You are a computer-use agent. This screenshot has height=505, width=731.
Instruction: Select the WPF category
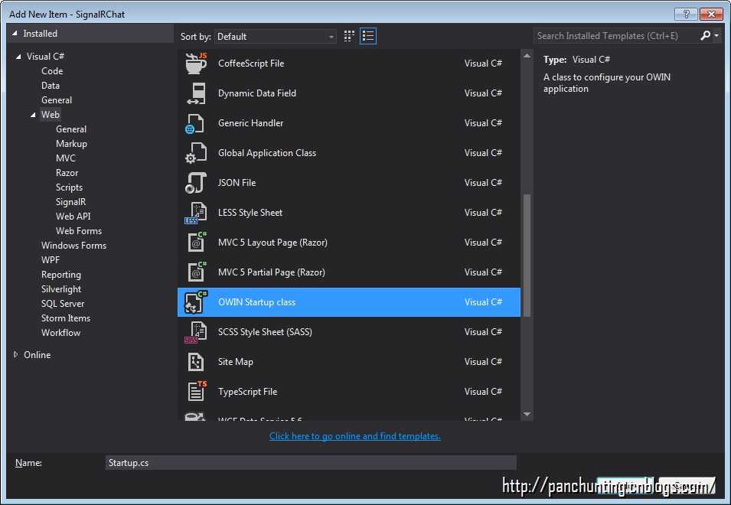point(51,260)
